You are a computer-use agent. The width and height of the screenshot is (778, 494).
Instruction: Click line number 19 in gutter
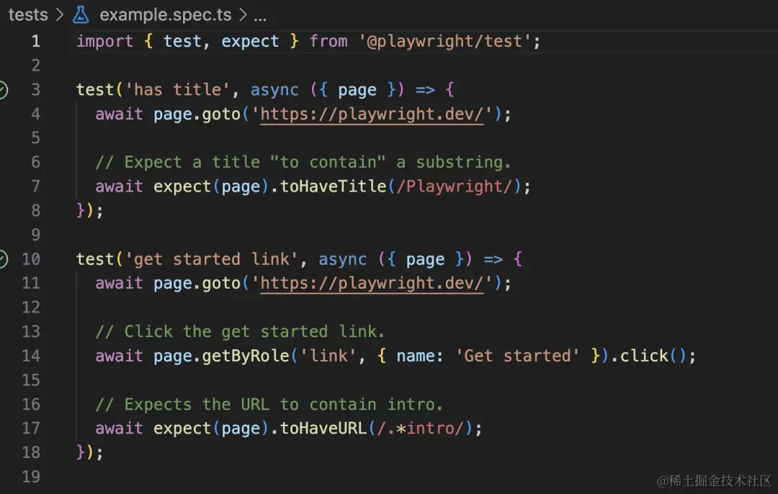coord(31,477)
